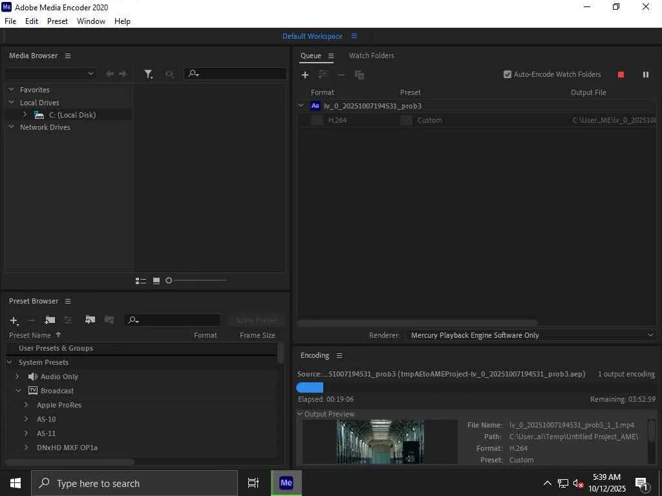This screenshot has height=496, width=662.
Task: Click Add Source plus icon in Queue
Action: coord(305,75)
